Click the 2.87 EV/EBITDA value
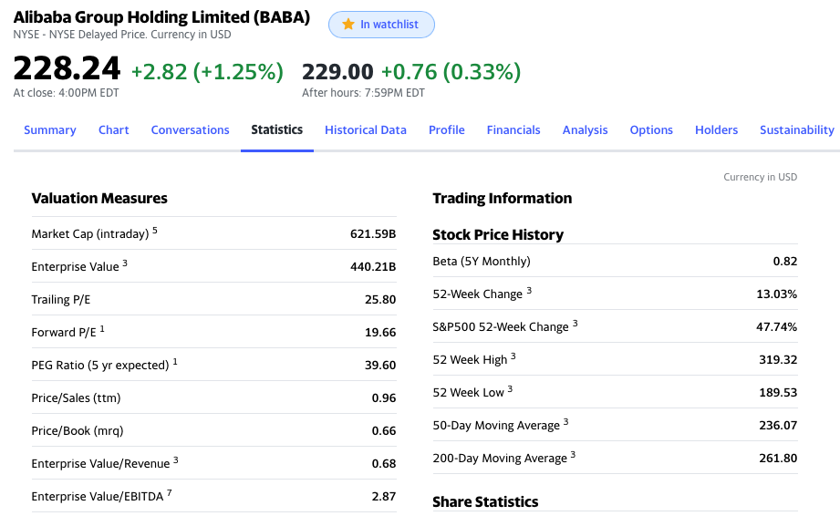This screenshot has width=840, height=516. click(384, 496)
